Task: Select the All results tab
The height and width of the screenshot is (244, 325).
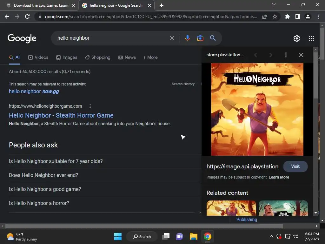Action: pos(15,58)
